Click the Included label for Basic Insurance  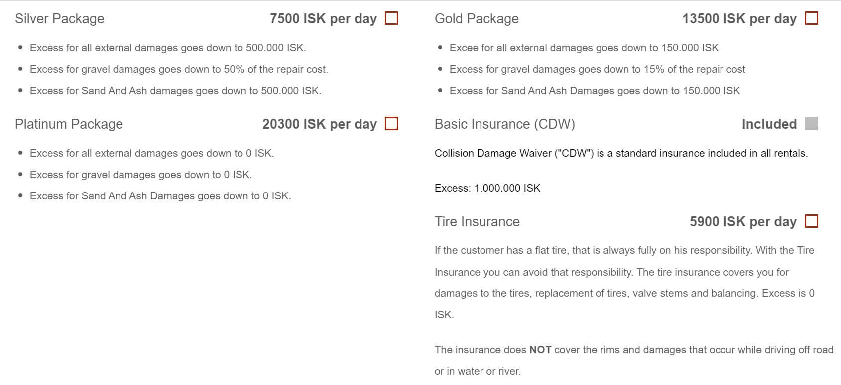click(x=769, y=124)
